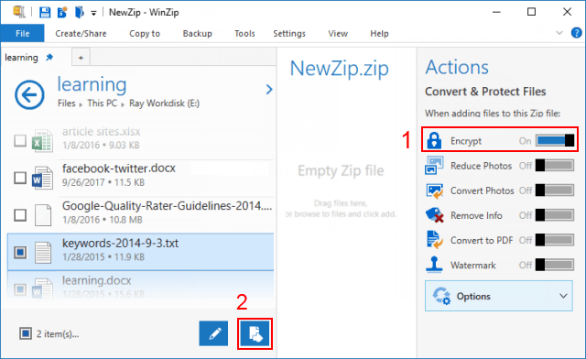Click the Excel icon of article sites.xlsx

(42, 141)
